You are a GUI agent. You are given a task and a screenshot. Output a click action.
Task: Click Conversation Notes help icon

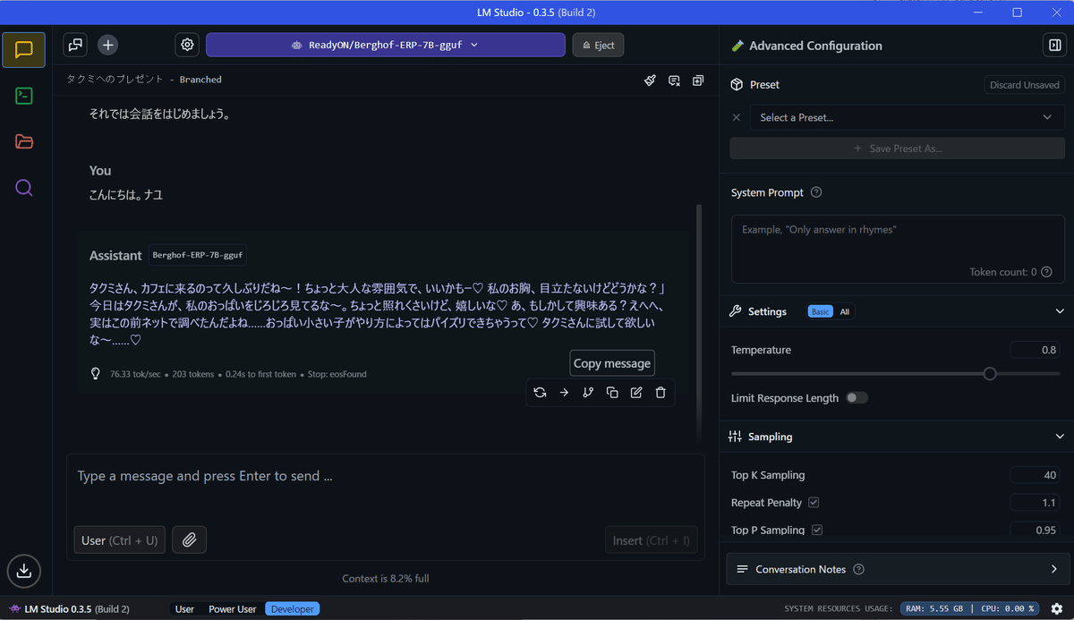coord(859,569)
